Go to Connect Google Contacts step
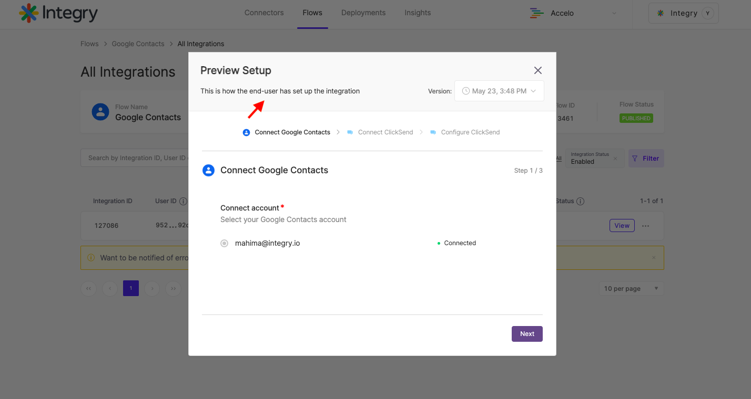The width and height of the screenshot is (751, 399). click(x=287, y=132)
